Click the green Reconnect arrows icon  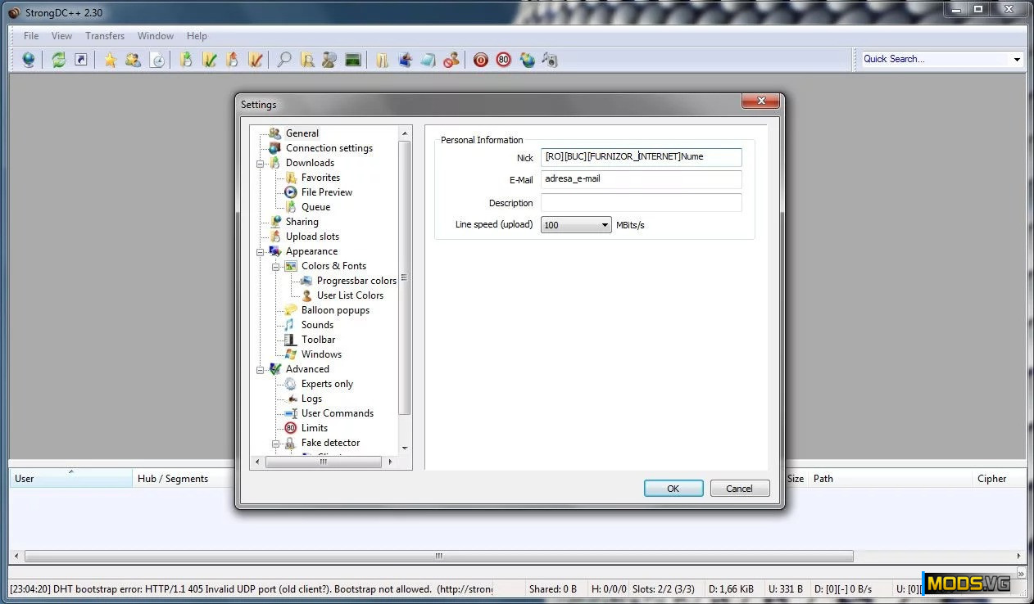point(59,60)
